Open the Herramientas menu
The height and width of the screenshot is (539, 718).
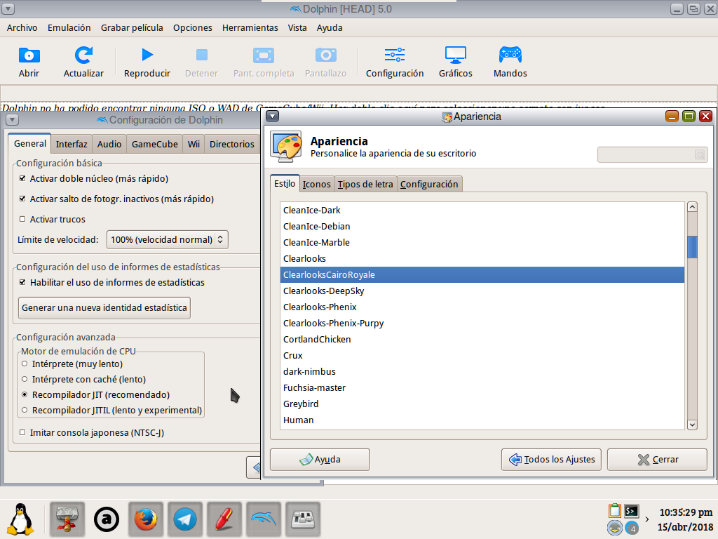(250, 28)
